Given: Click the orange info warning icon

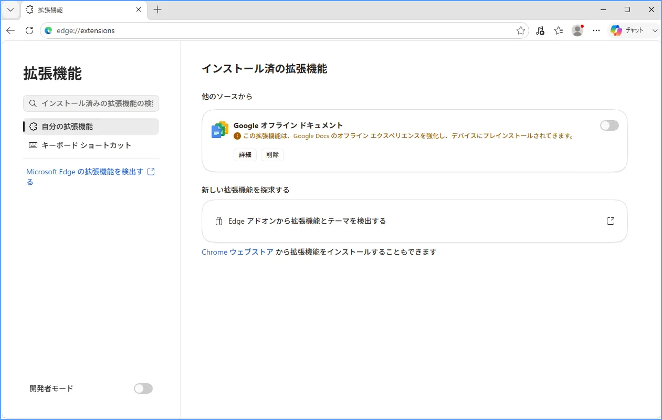Looking at the screenshot, I should pyautogui.click(x=237, y=136).
